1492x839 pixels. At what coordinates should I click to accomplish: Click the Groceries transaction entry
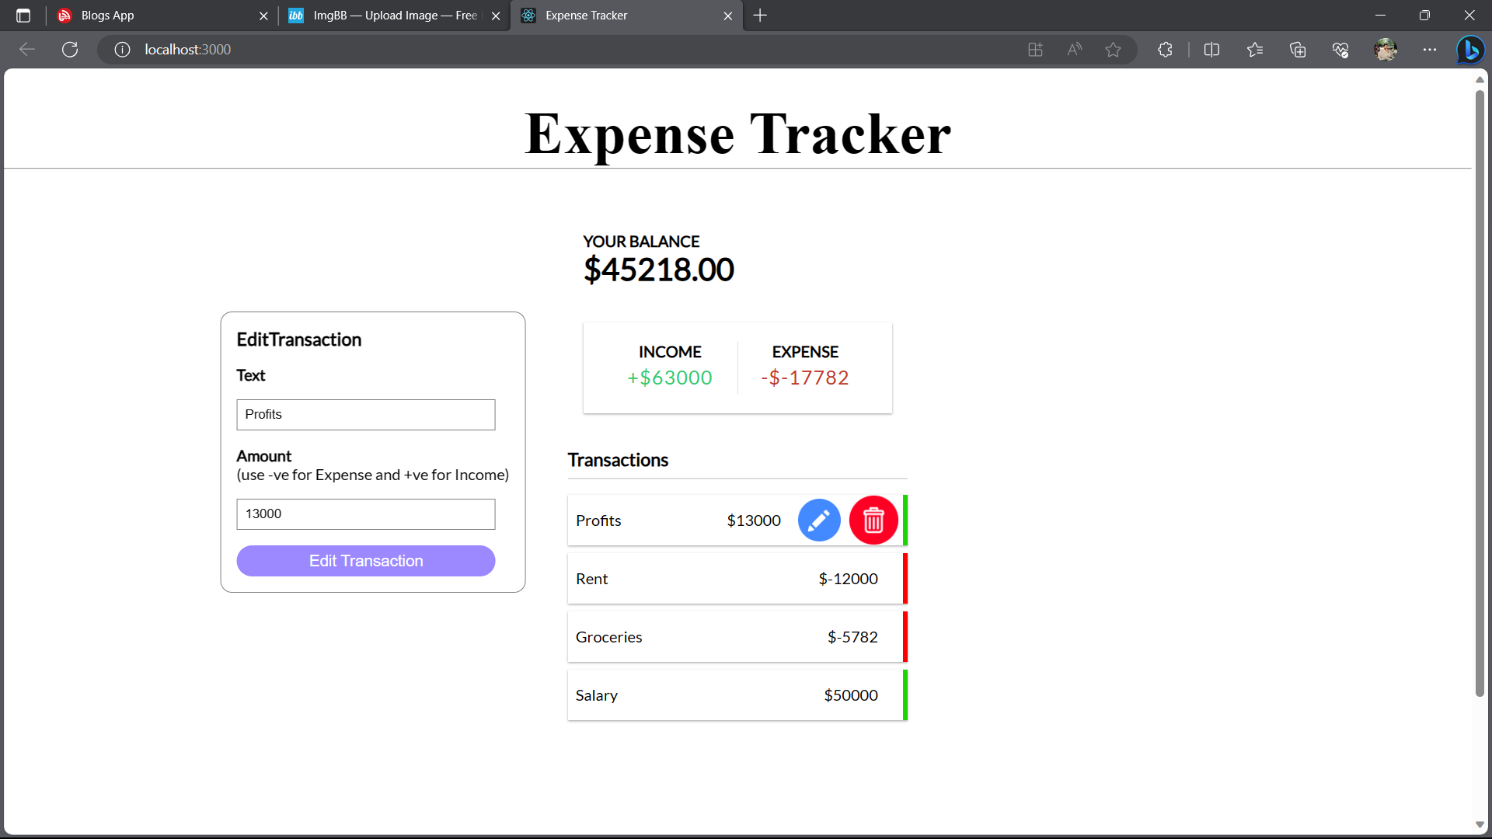[737, 636]
